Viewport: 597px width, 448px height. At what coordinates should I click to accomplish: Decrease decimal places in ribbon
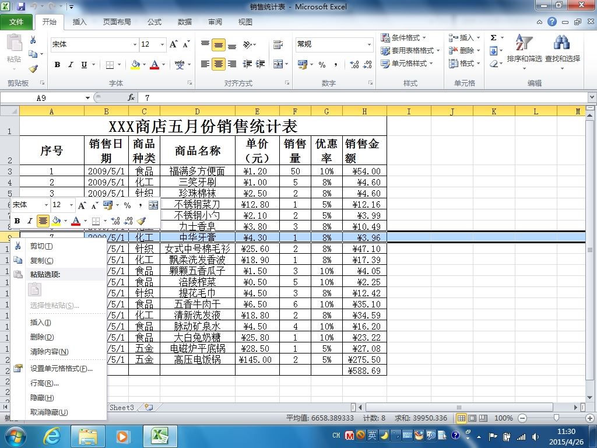(367, 65)
